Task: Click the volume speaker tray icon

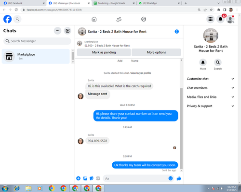Action: coord(222,189)
